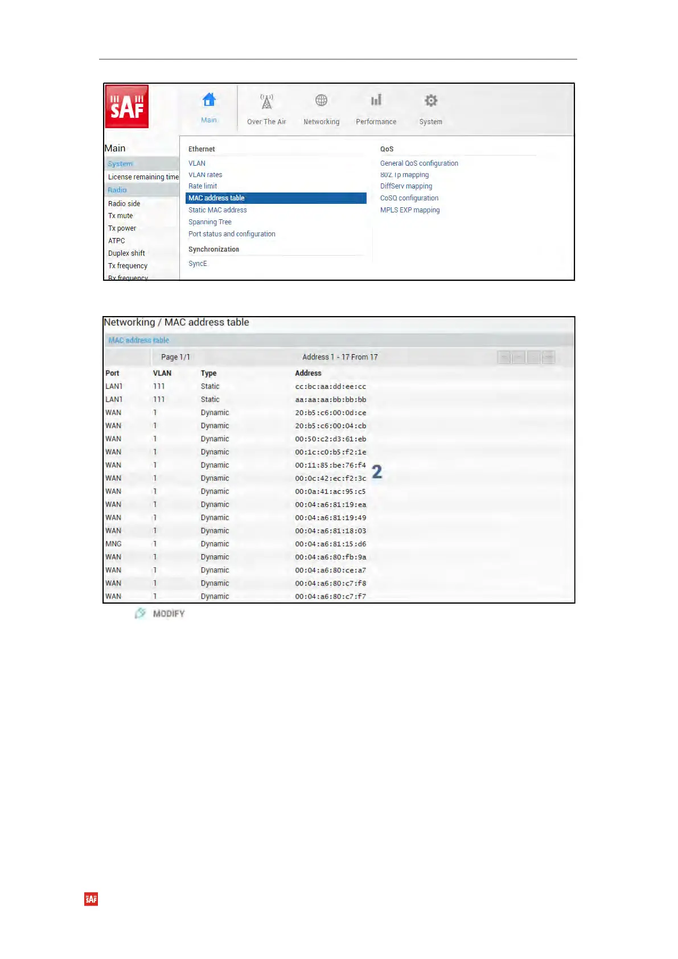This screenshot has height=959, width=678.
Task: Open the Performance bar chart icon
Action: [x=376, y=100]
